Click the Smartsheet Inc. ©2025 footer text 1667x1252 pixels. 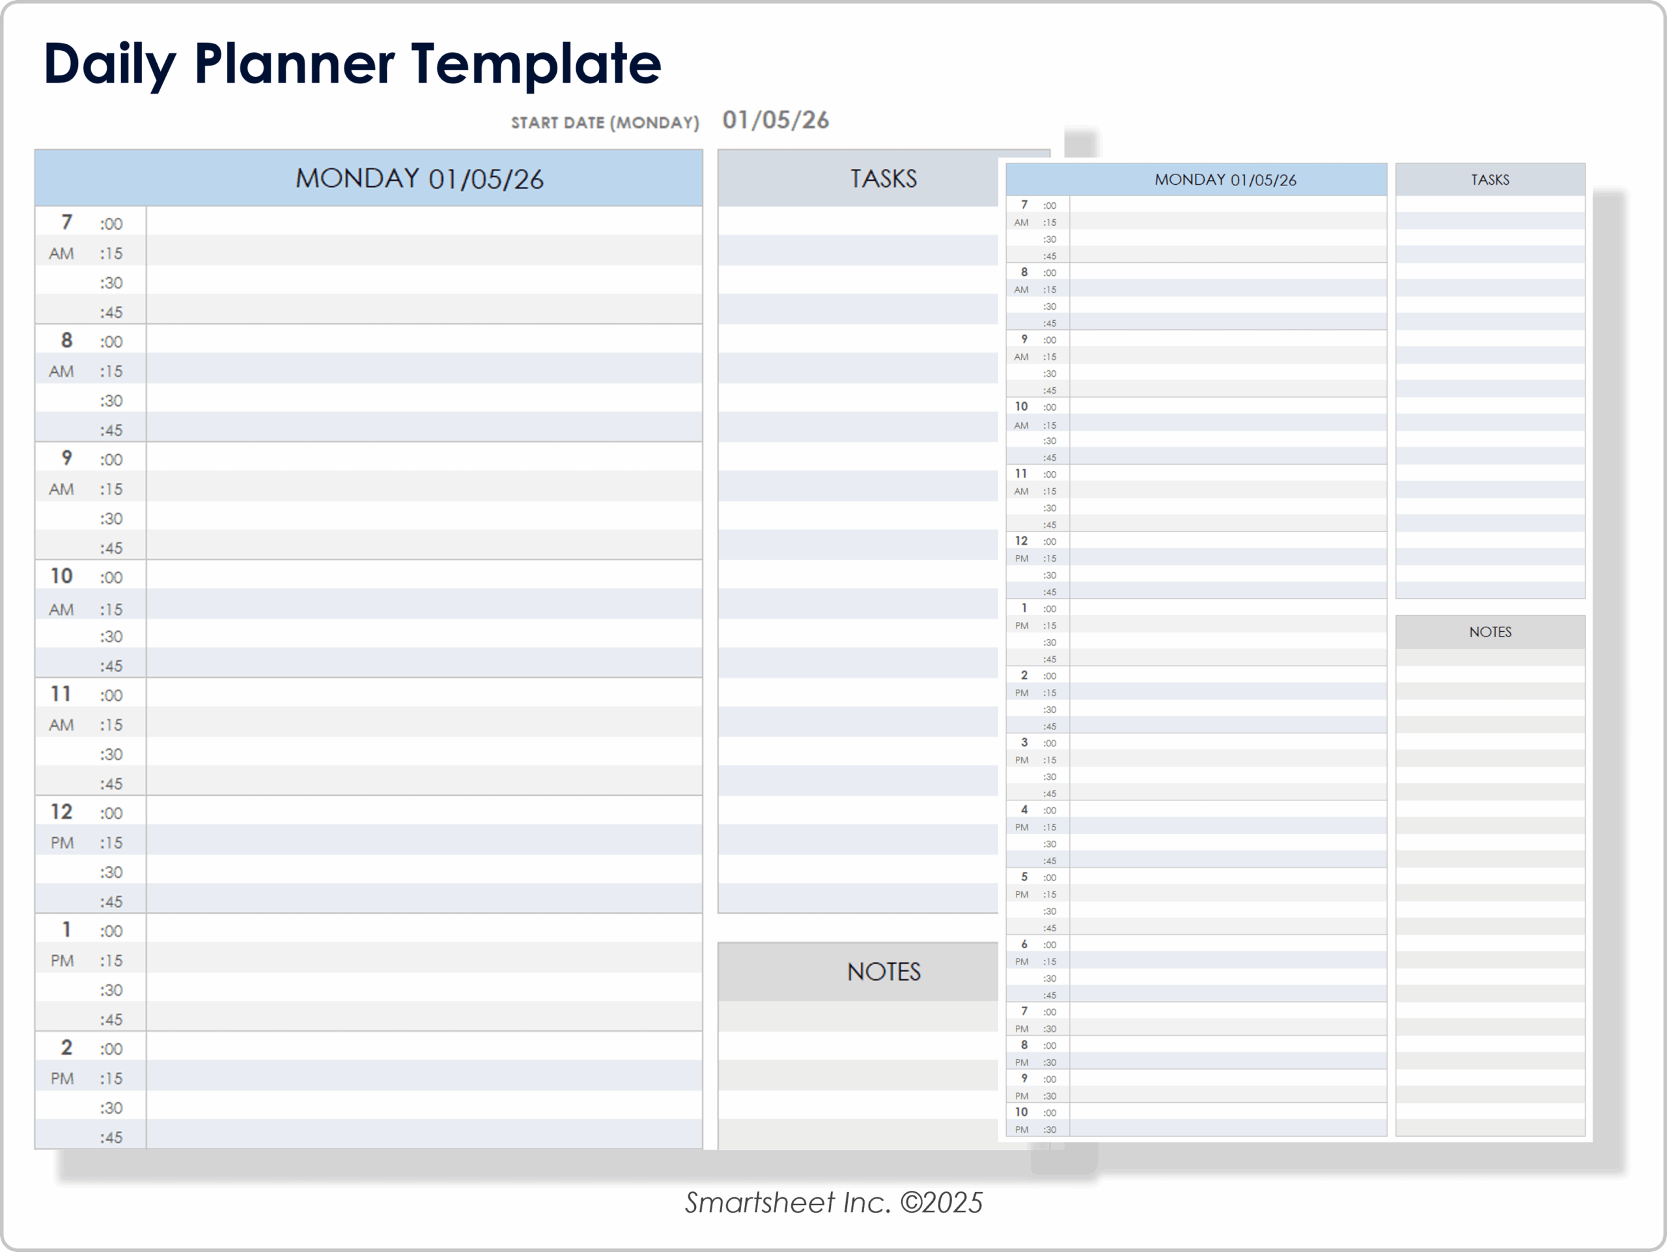tap(833, 1203)
